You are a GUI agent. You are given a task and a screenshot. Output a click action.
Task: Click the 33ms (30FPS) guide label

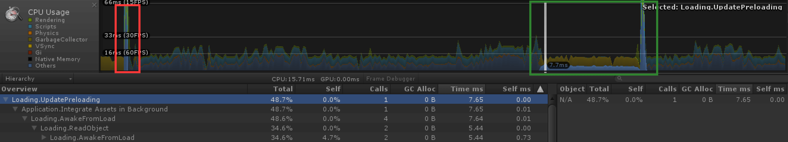[126, 35]
